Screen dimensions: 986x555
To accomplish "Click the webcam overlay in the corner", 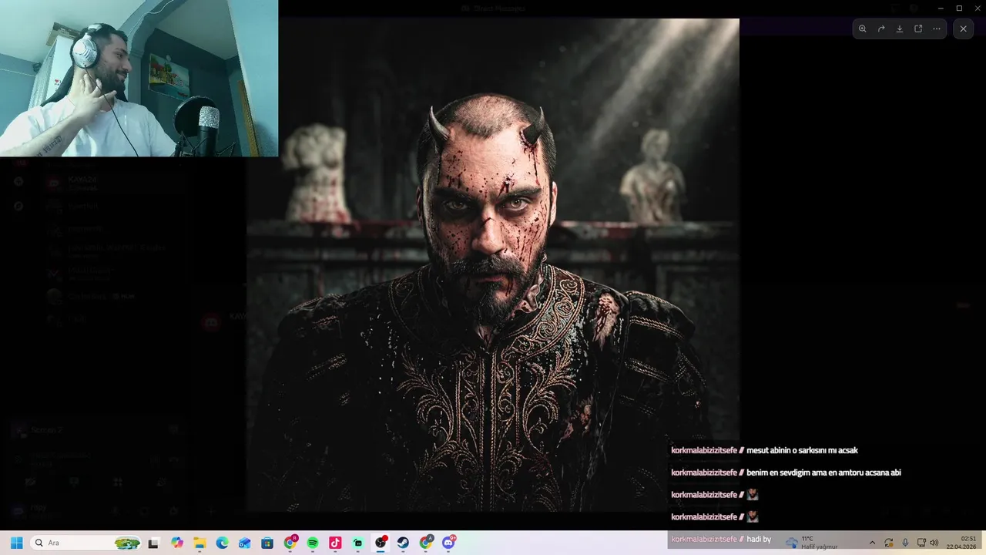I will point(139,78).
